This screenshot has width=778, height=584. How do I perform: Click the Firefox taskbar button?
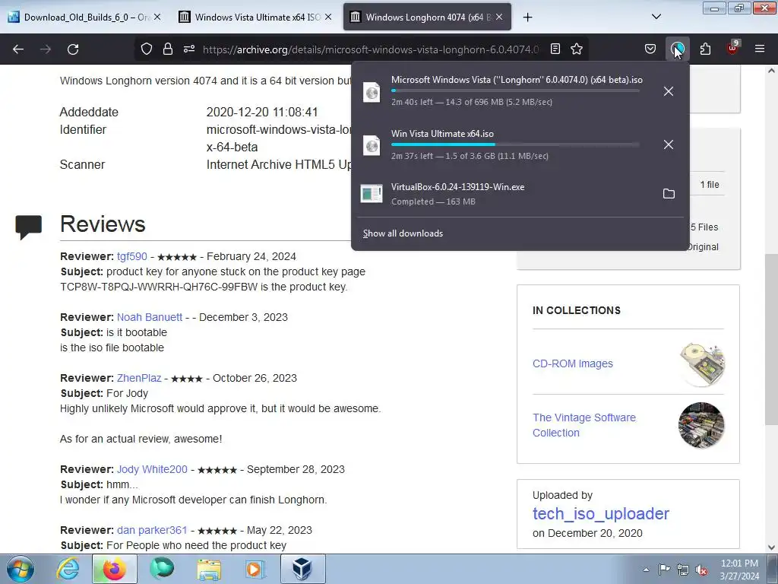(x=115, y=569)
